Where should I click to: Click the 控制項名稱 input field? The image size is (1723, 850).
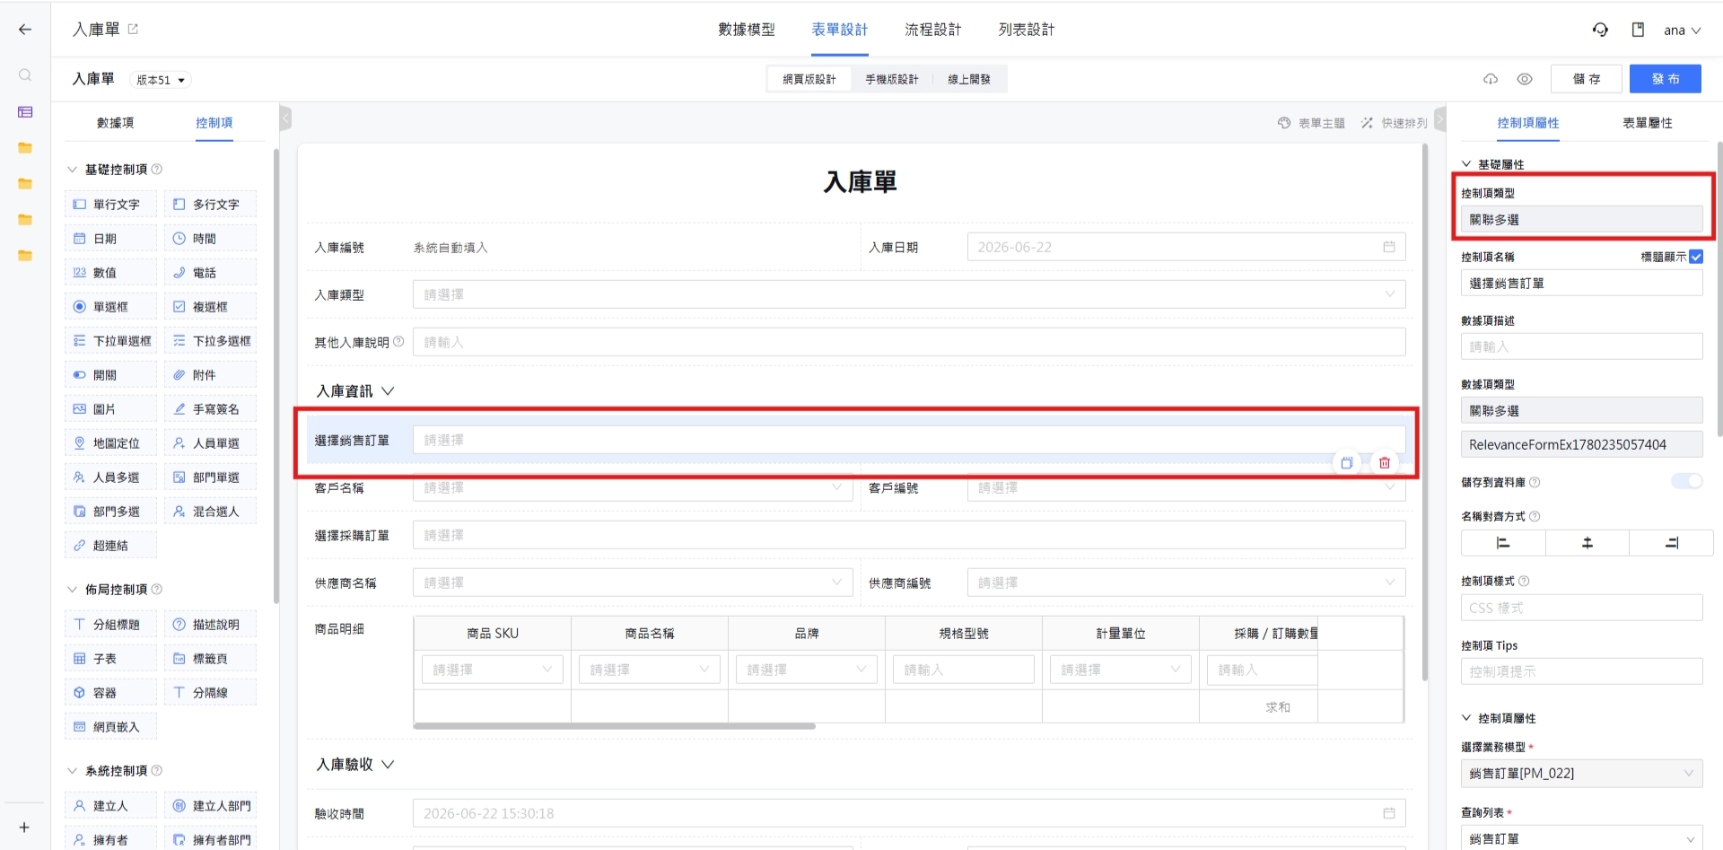pos(1581,283)
